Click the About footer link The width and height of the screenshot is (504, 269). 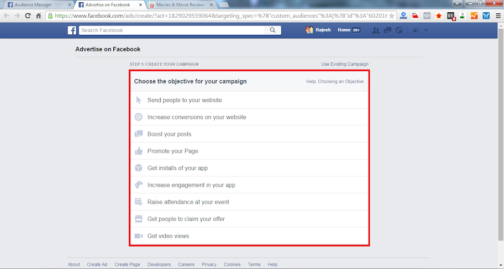pyautogui.click(x=74, y=265)
